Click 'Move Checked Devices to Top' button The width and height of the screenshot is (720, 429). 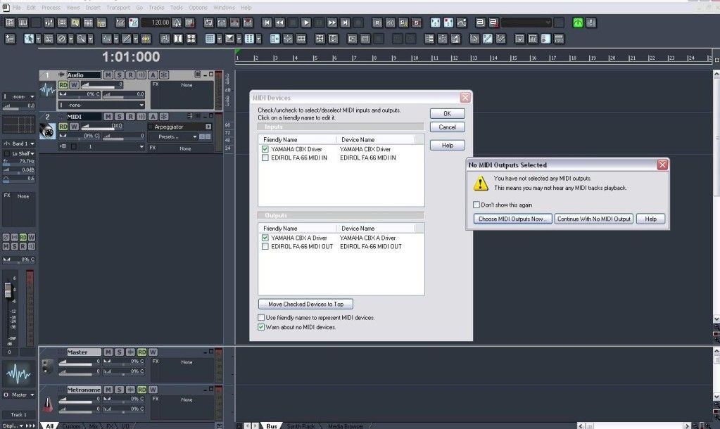[x=305, y=305]
